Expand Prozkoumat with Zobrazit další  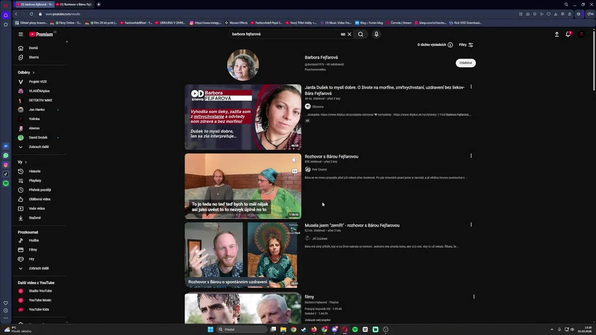(39, 268)
